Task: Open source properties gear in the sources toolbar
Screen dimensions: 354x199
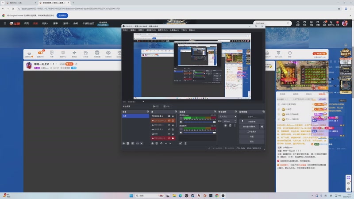Action: 161,143
